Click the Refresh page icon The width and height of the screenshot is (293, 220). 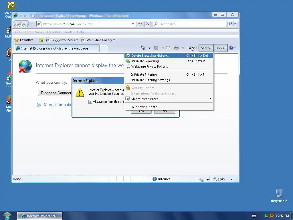coord(140,24)
